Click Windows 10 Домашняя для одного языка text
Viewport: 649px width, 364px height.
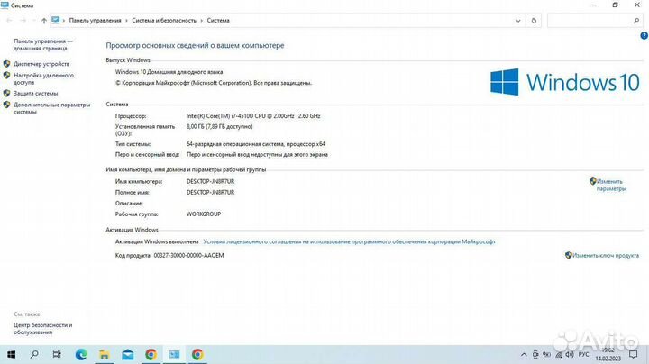(x=169, y=72)
